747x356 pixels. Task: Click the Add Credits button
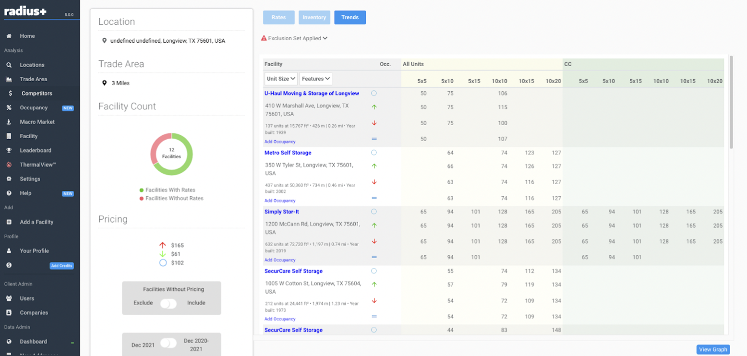click(x=61, y=266)
